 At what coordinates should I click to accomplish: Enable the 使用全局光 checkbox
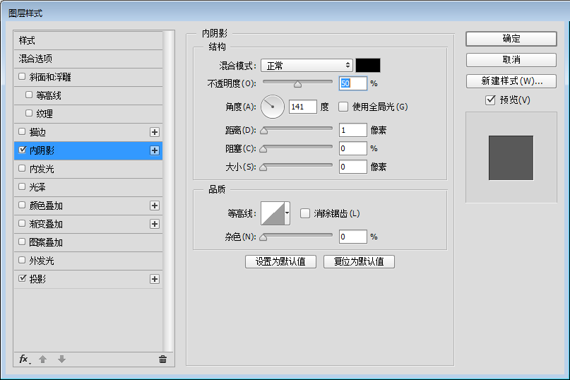coord(344,107)
